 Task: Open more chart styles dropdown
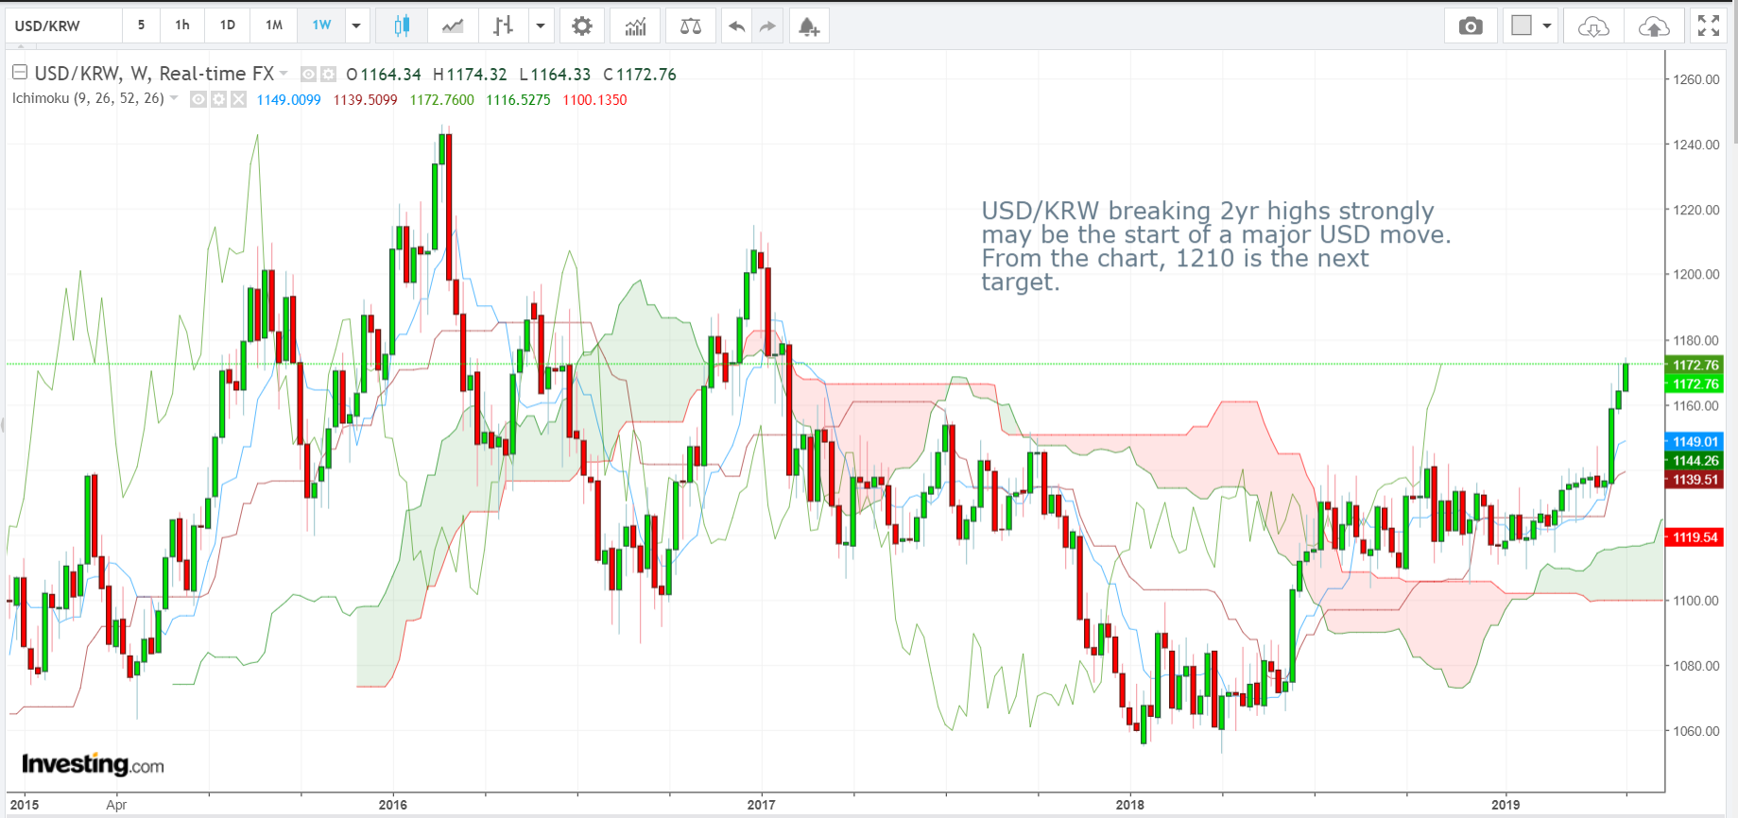coord(541,26)
